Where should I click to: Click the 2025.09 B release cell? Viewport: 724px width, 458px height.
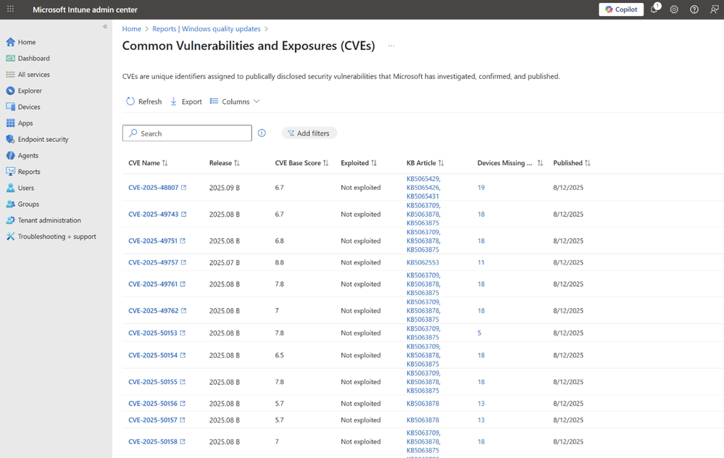pos(225,188)
